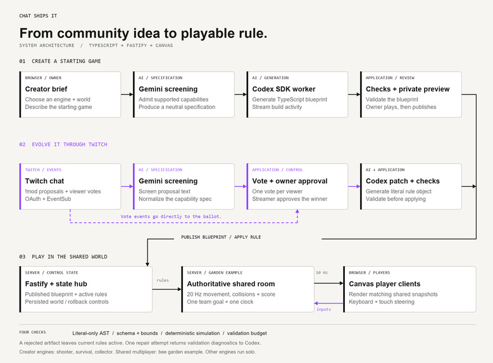Select the Canvas player clients box
This screenshot has width=493, height=363.
pyautogui.click(x=409, y=290)
